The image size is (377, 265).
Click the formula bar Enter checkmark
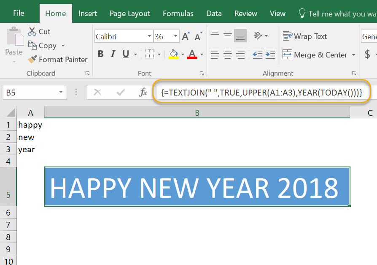pos(121,92)
